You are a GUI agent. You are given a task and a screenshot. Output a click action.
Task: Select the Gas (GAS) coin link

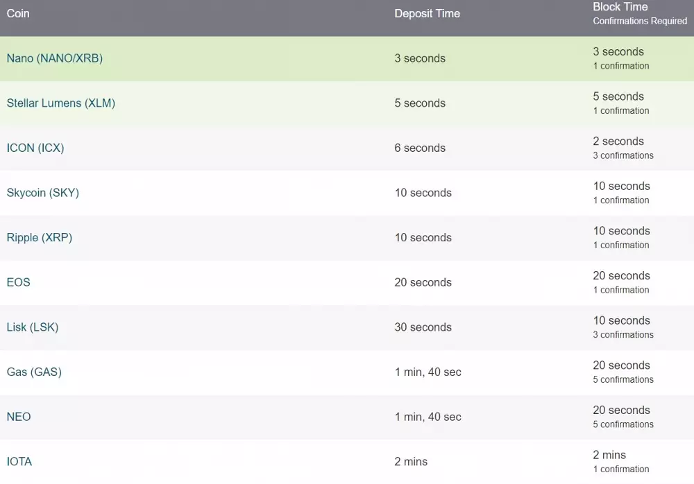34,372
